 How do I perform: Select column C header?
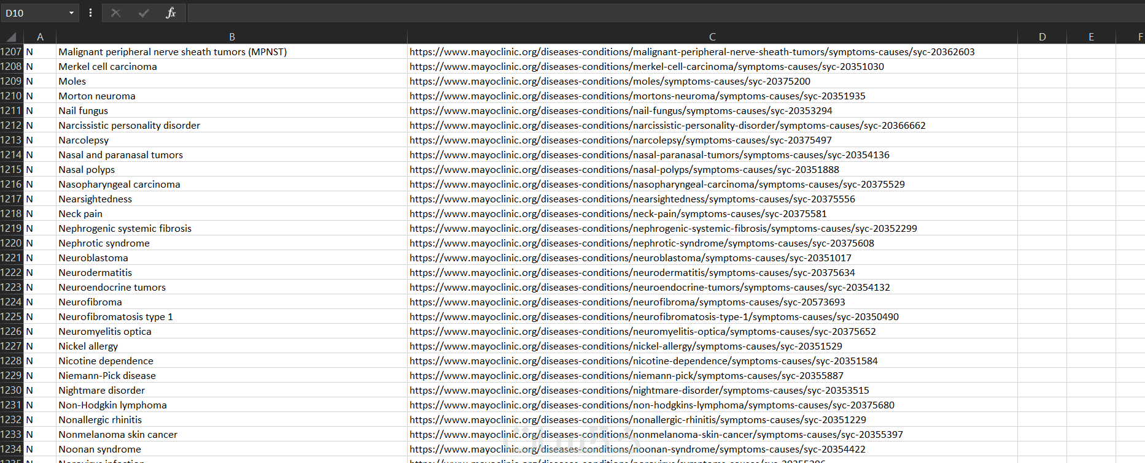coord(712,37)
